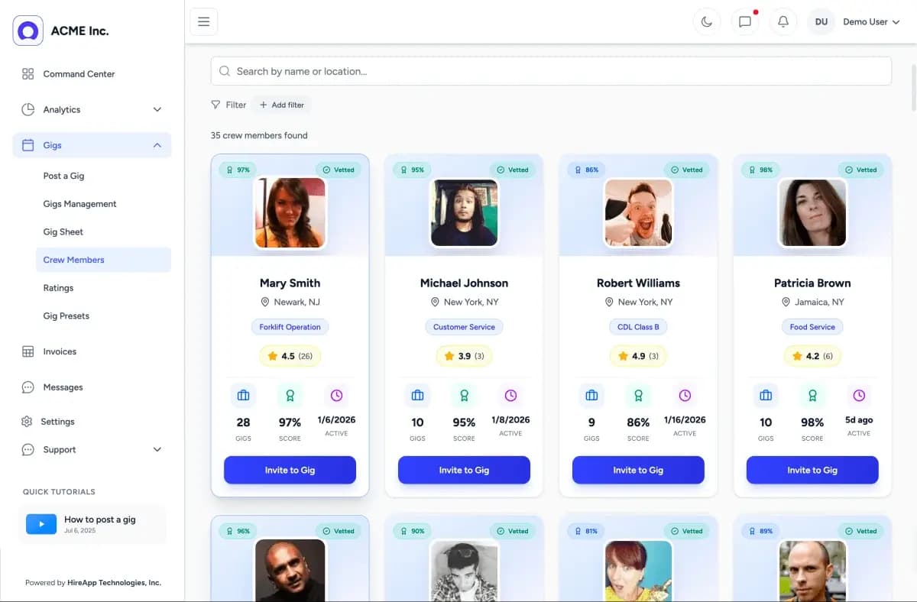Click briefcase gigs icon on Mary Smith's card

pos(243,396)
